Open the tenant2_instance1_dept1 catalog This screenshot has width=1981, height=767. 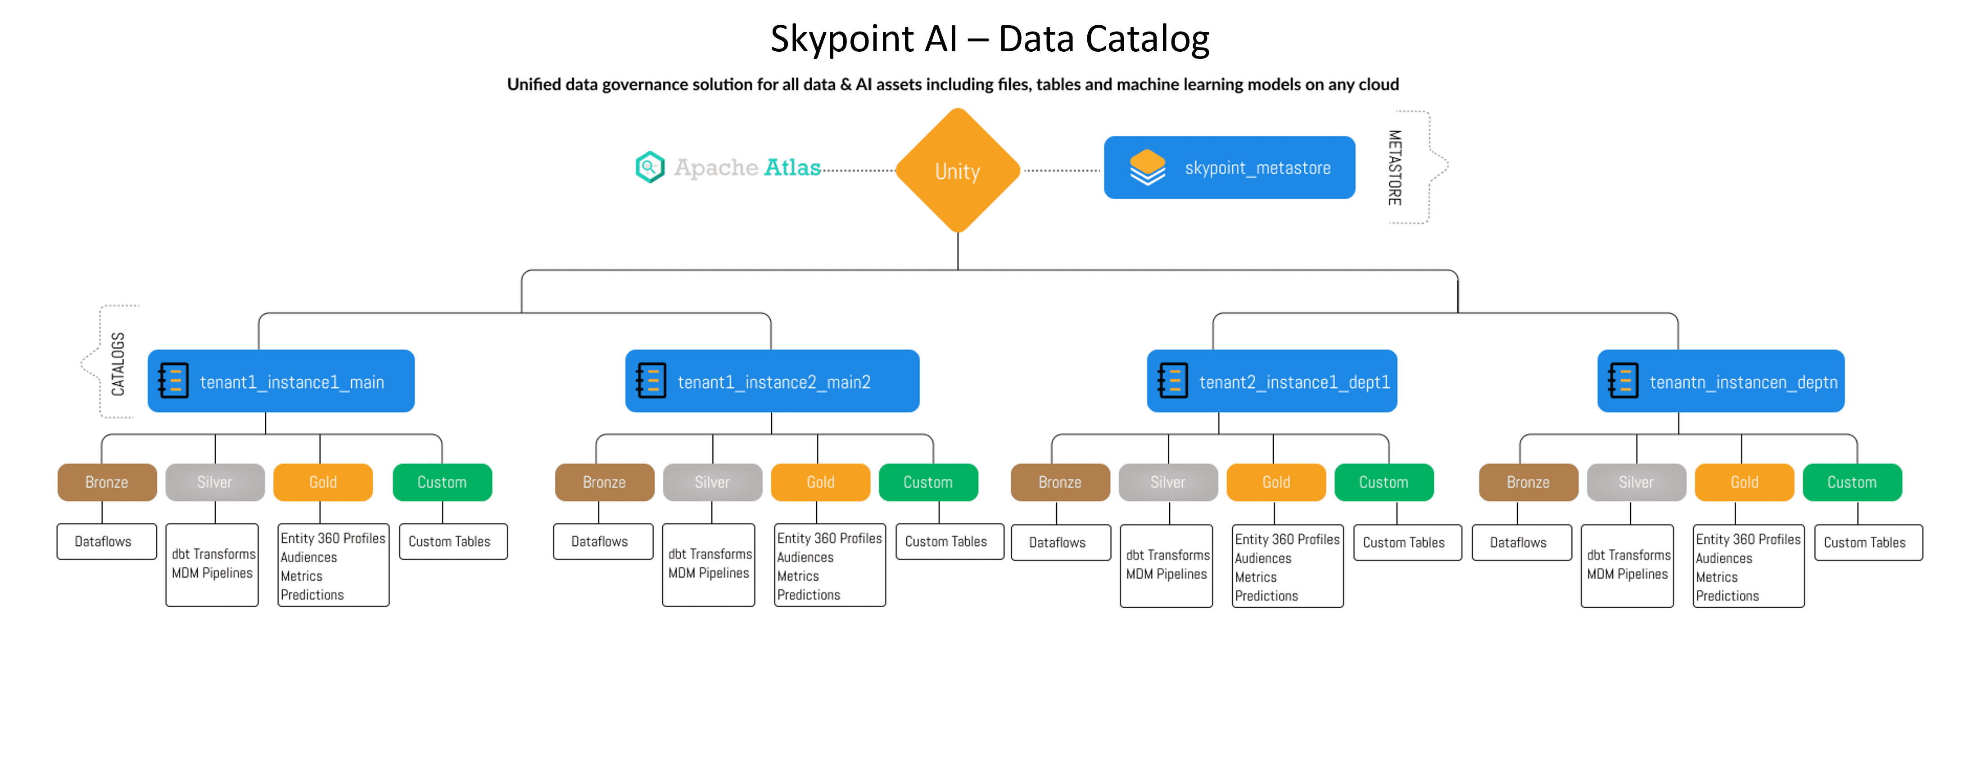(1271, 381)
